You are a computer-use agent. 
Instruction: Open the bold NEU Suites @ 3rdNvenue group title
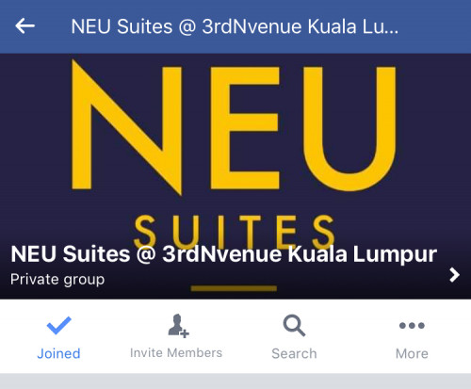pyautogui.click(x=223, y=254)
